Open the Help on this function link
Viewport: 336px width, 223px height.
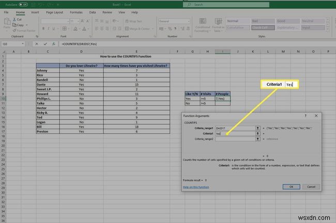pos(196,187)
